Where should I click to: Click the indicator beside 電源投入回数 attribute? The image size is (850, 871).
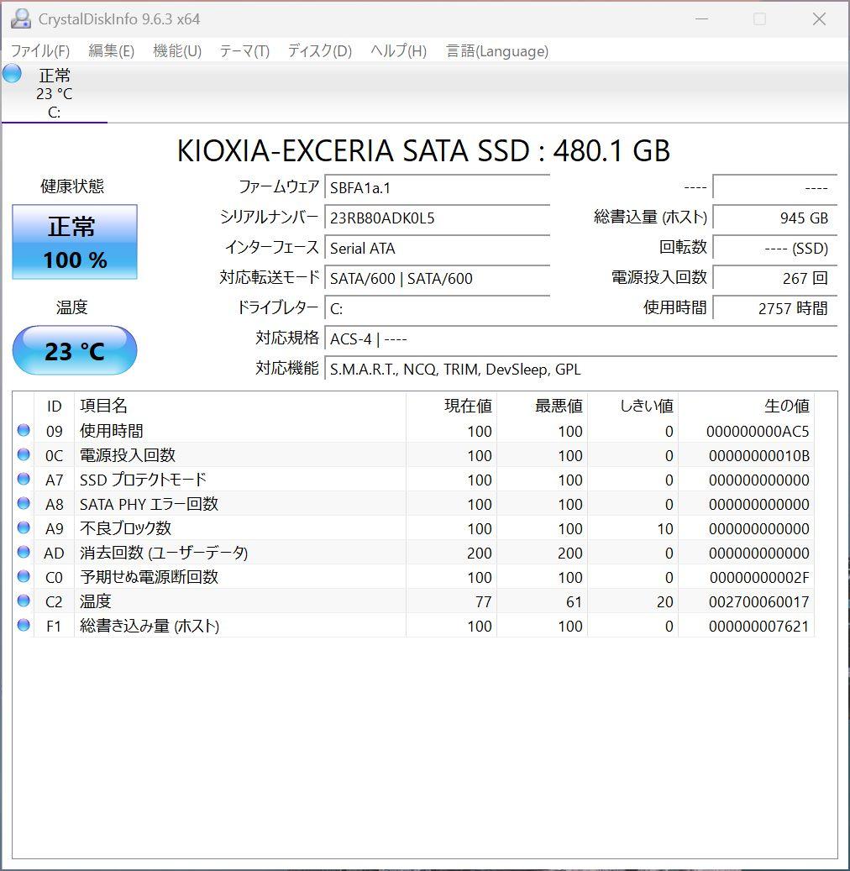(24, 455)
